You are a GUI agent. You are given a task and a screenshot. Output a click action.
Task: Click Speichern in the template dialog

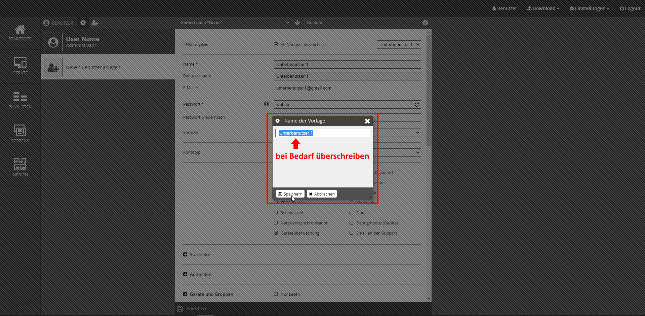coord(290,194)
